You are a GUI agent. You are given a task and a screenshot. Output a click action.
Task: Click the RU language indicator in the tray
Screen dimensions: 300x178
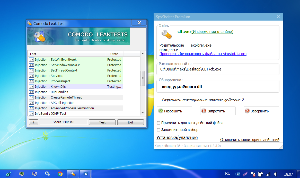pos(228,174)
